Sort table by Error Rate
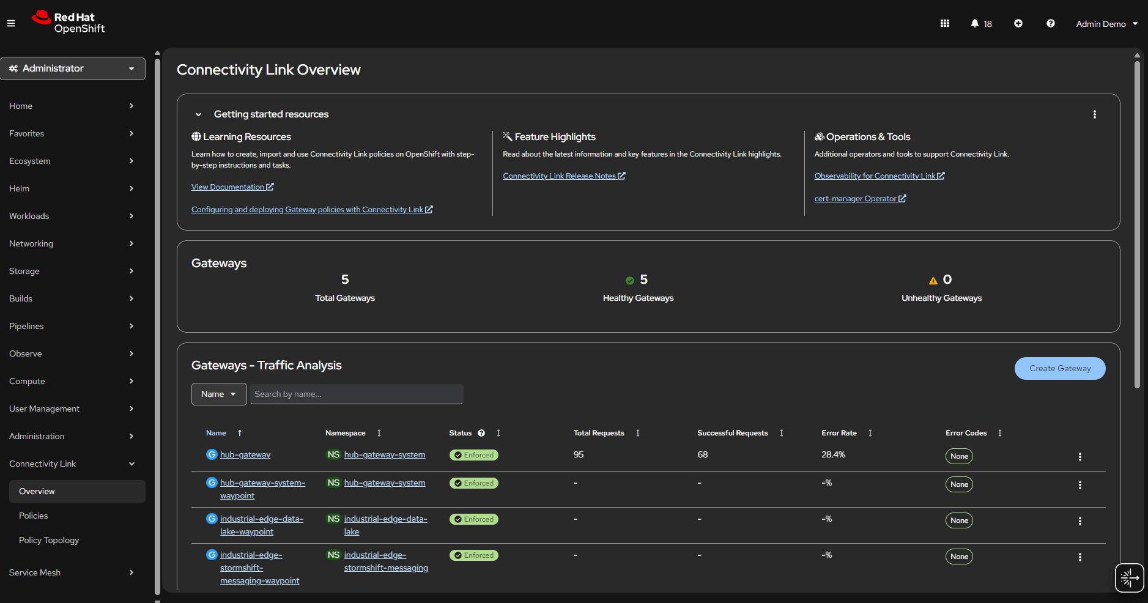1148x603 pixels. pos(870,433)
